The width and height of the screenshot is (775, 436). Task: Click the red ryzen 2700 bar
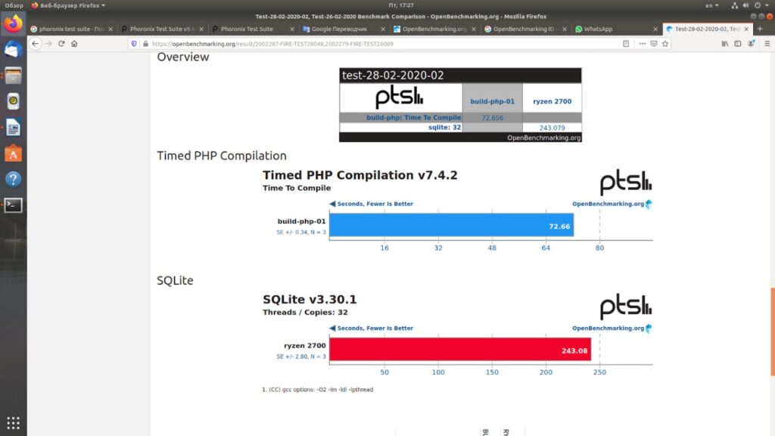pos(460,350)
